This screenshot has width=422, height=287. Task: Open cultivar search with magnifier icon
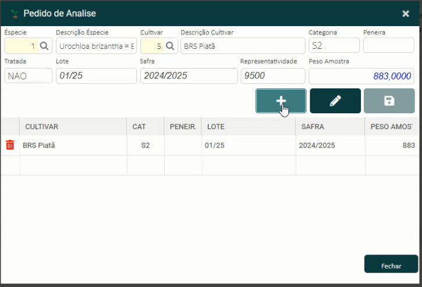tap(170, 46)
